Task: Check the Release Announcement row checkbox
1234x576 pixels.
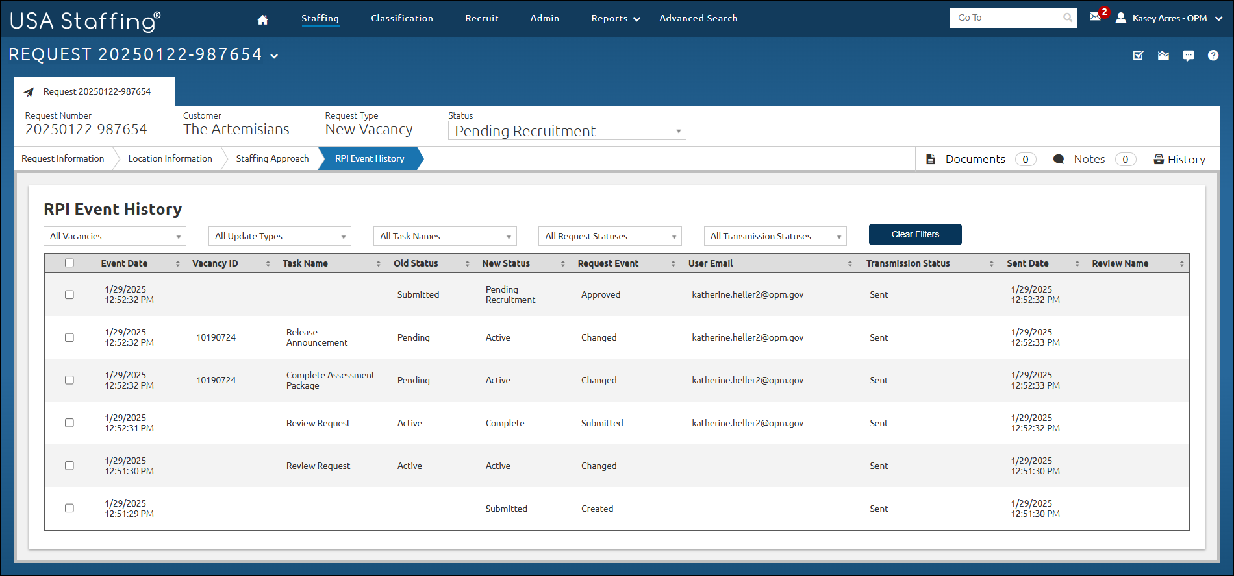Action: [69, 337]
